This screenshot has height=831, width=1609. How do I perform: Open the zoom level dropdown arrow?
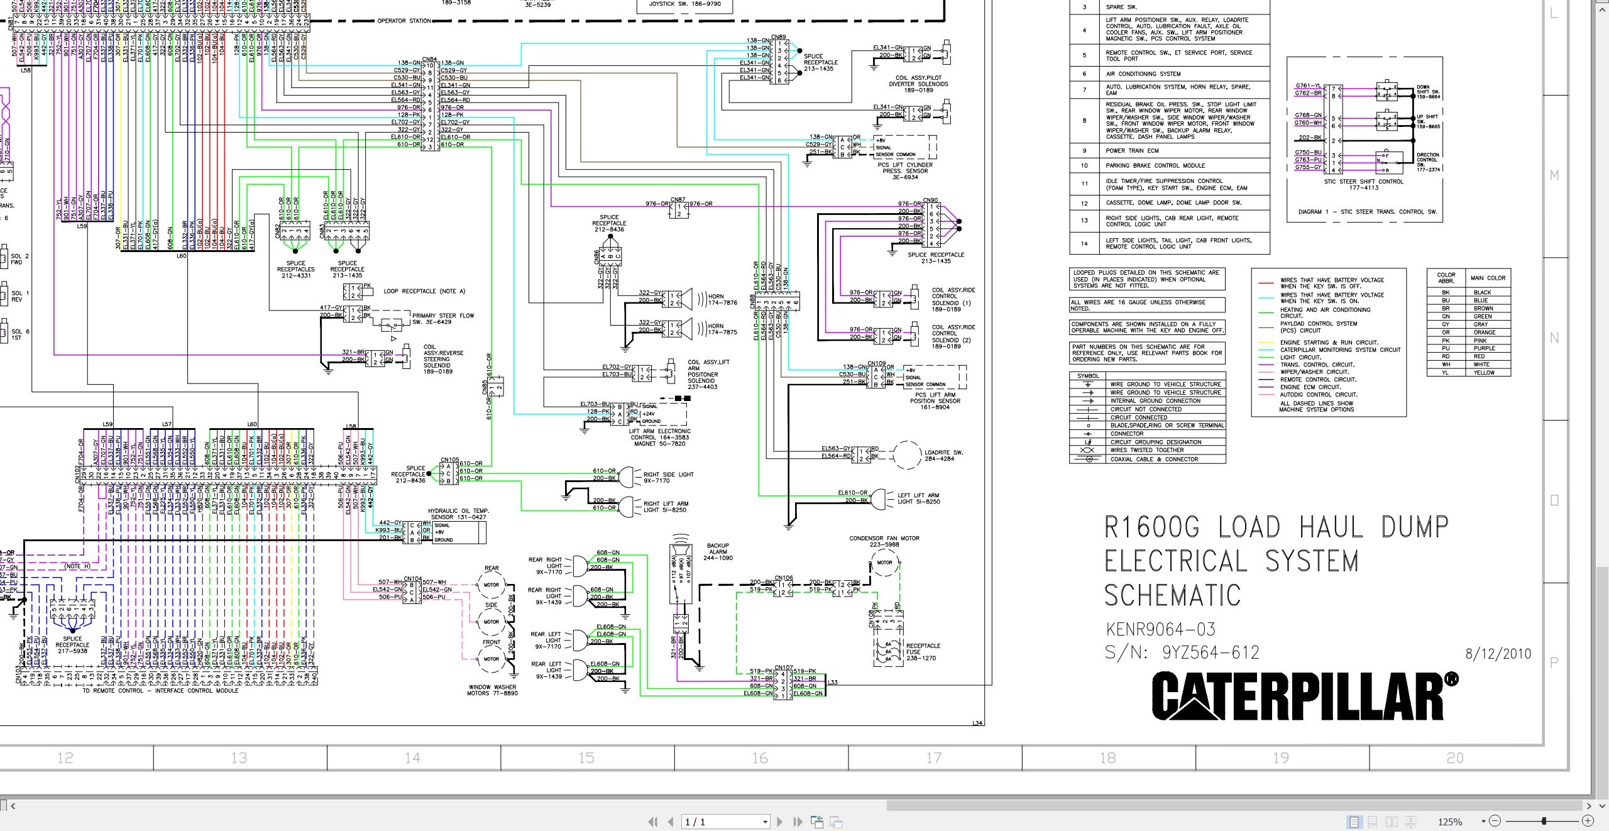click(1483, 821)
